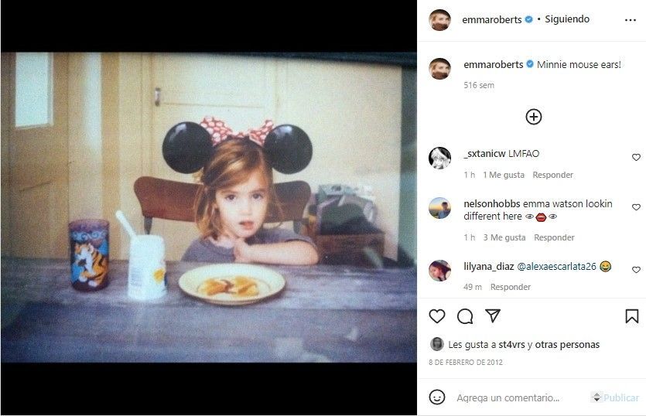This screenshot has height=416, width=646.
Task: Like the lilyana_diaz comment heart
Action: (636, 270)
